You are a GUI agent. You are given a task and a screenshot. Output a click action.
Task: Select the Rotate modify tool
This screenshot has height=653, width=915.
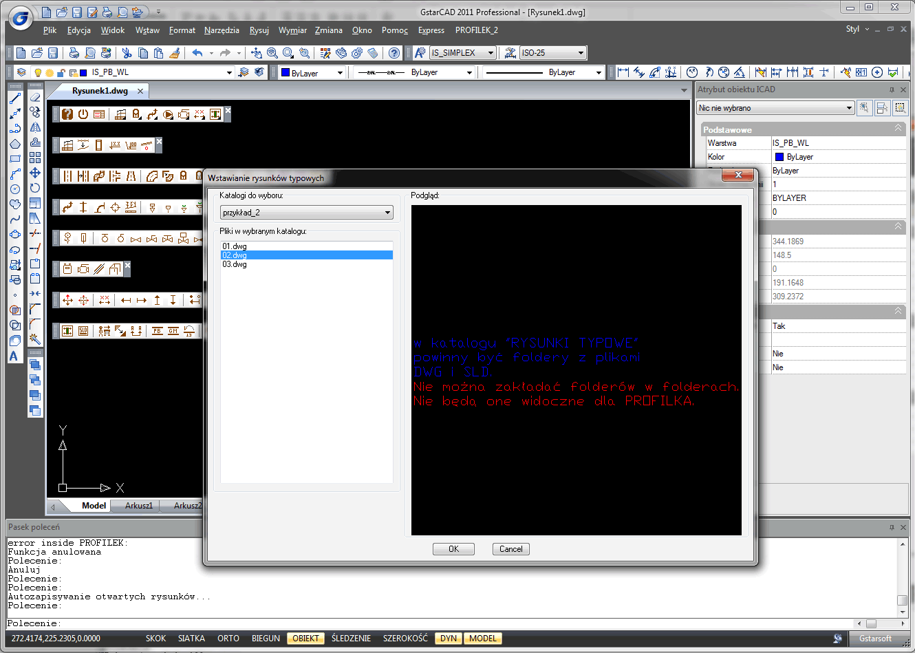[x=35, y=188]
